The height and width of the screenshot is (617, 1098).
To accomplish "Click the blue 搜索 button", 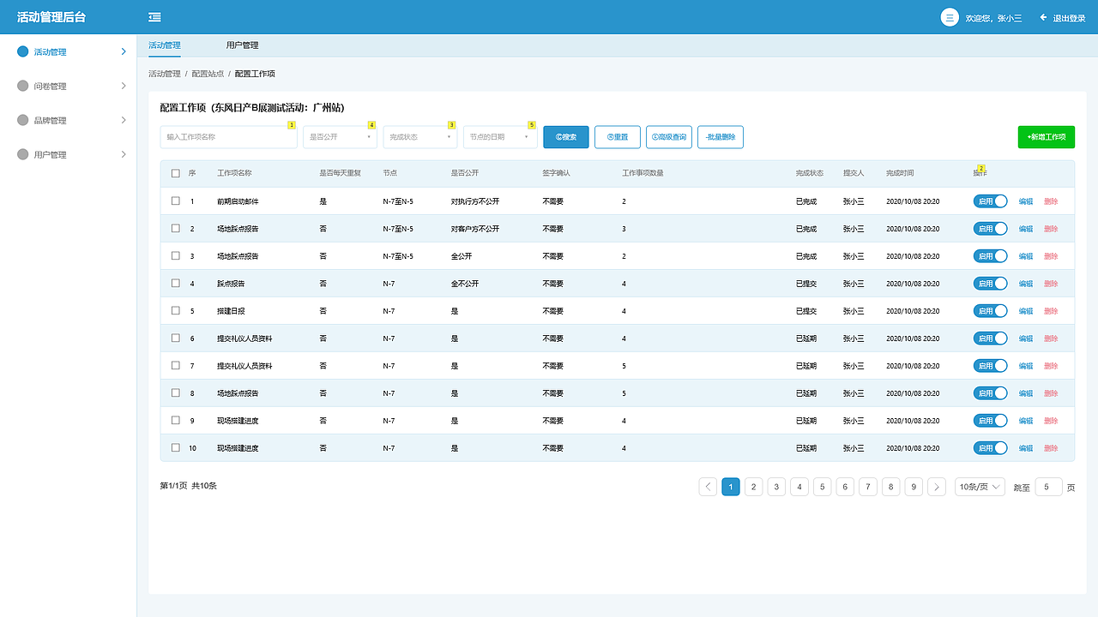I will coord(566,137).
